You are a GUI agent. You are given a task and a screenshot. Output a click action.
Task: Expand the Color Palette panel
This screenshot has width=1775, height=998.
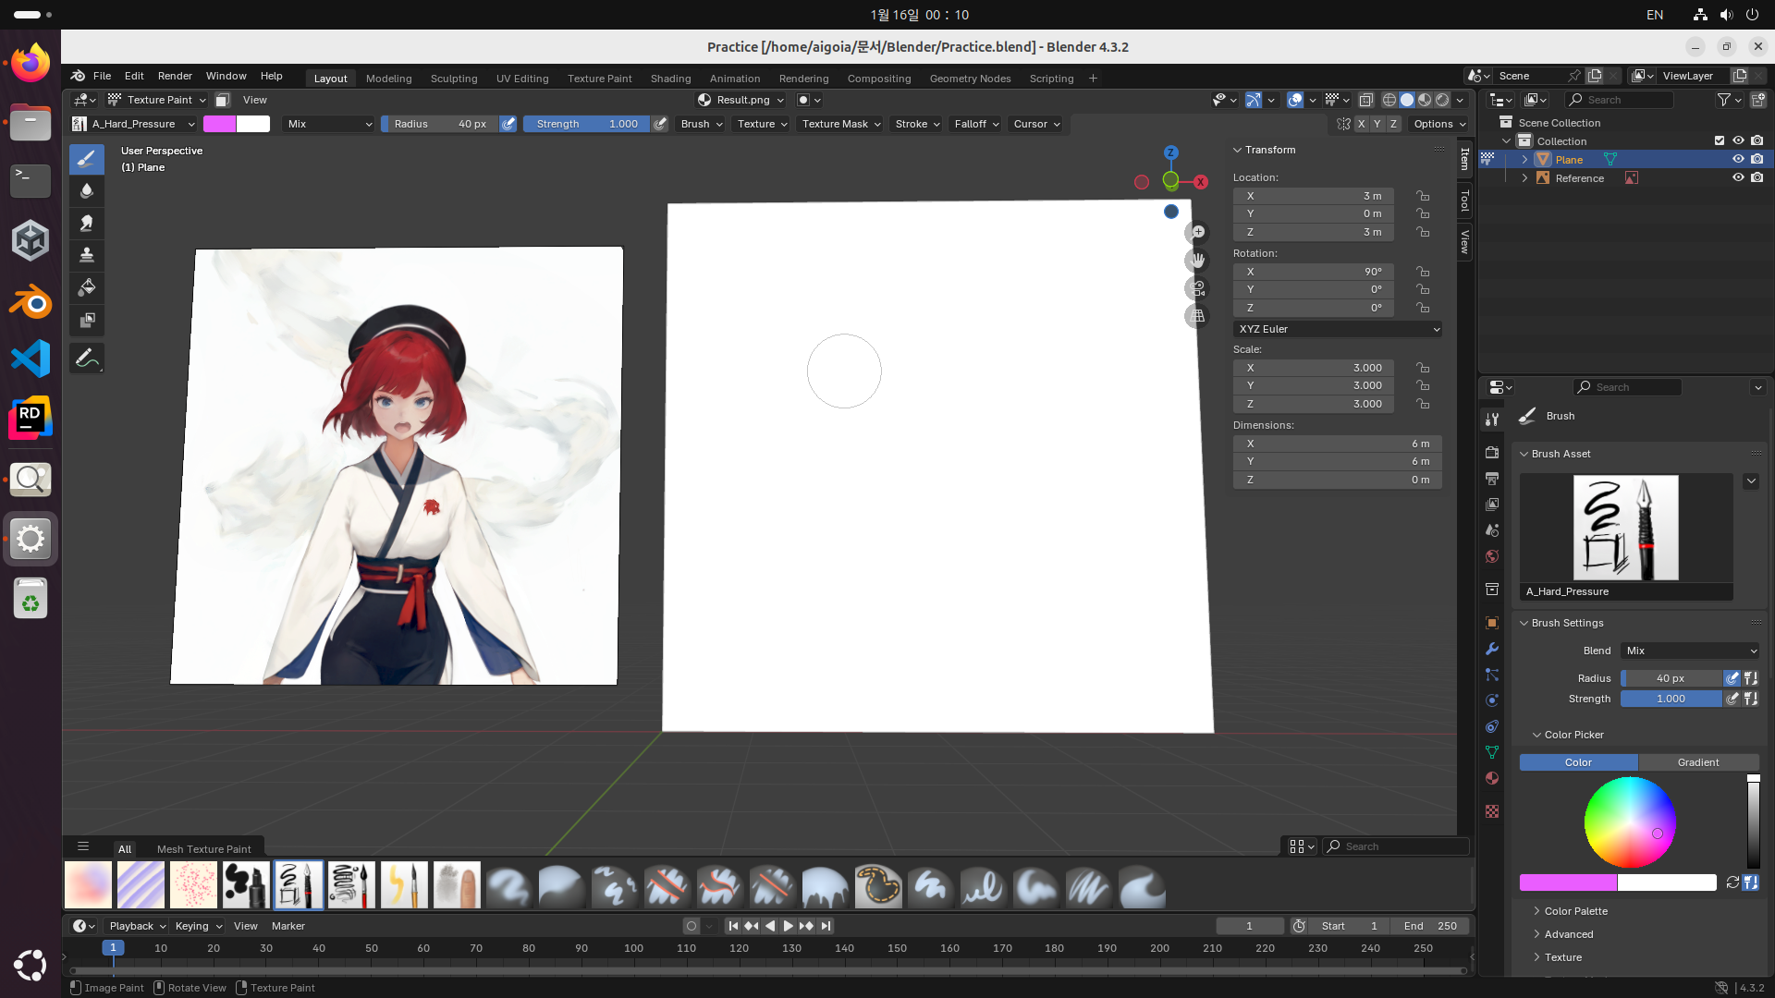(x=1575, y=911)
